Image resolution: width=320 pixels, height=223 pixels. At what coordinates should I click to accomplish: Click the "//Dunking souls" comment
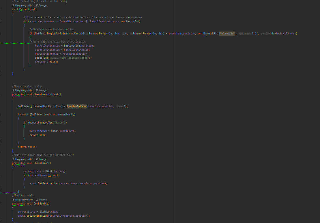click(23, 196)
